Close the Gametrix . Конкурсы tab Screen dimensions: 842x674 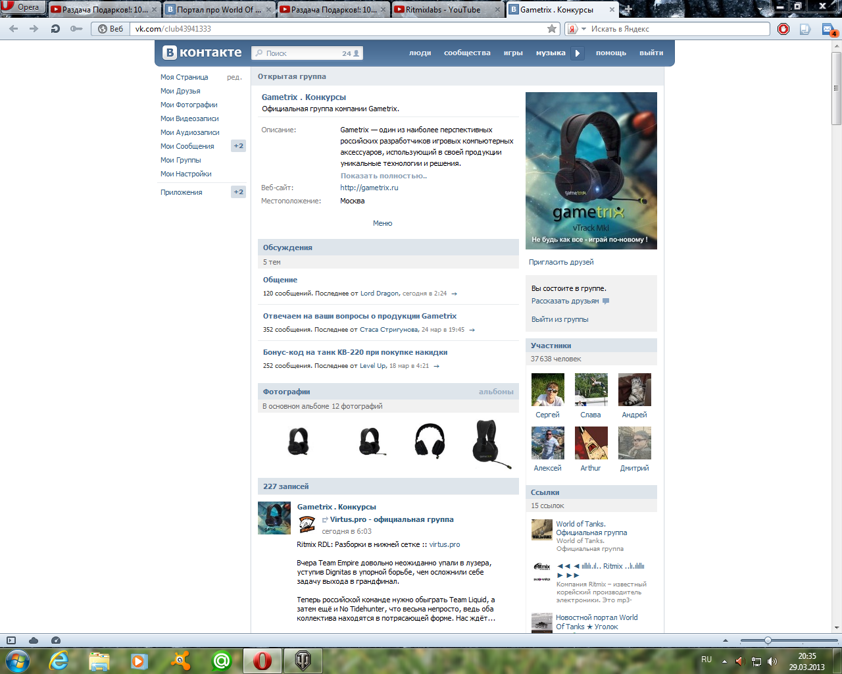(x=612, y=10)
